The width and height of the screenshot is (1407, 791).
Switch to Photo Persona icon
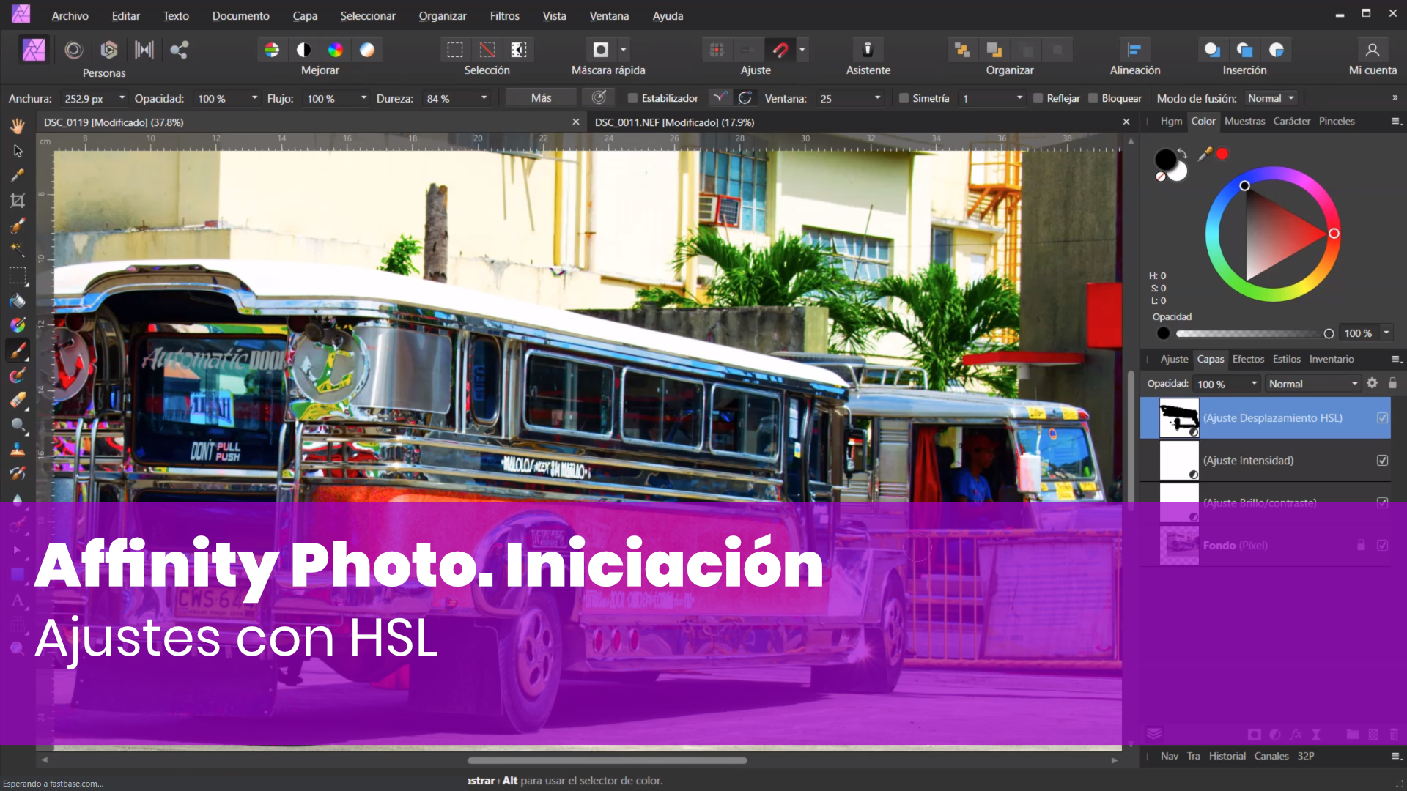pyautogui.click(x=34, y=50)
